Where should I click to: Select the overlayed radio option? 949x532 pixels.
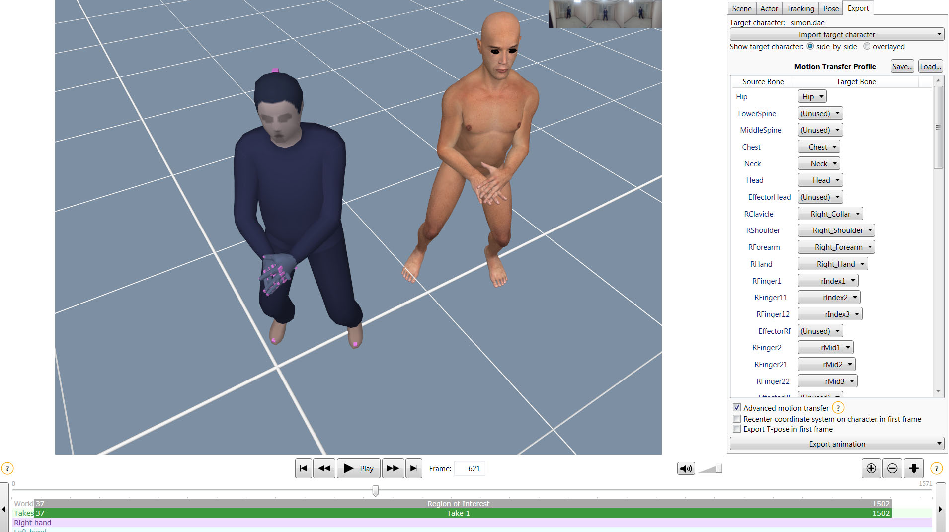click(867, 46)
